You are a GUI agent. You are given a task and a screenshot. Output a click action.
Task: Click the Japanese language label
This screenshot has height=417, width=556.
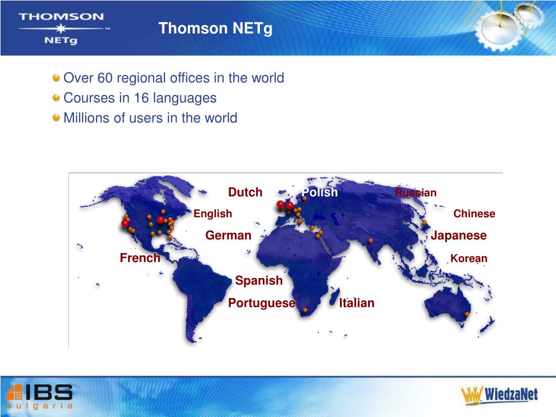tap(458, 236)
